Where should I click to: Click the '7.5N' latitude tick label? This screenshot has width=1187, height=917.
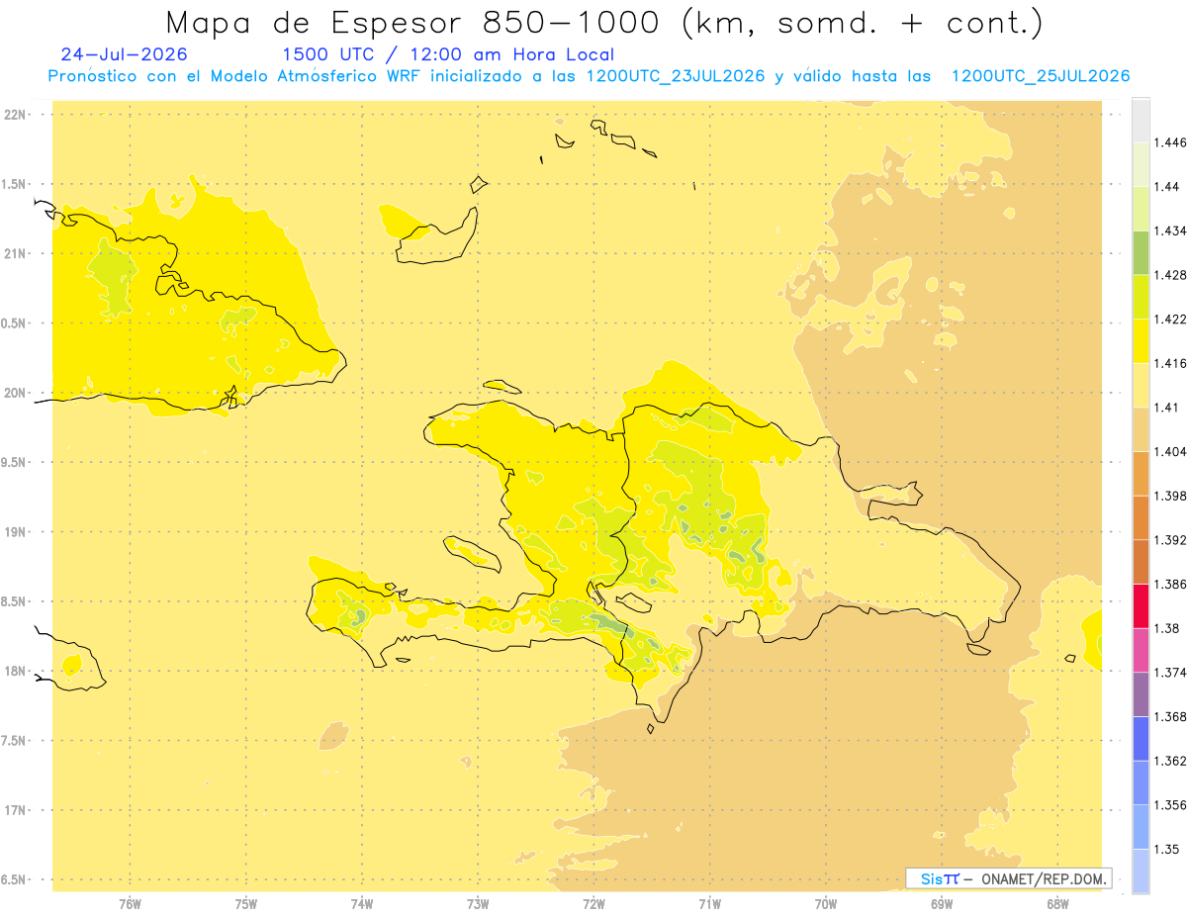tap(14, 741)
